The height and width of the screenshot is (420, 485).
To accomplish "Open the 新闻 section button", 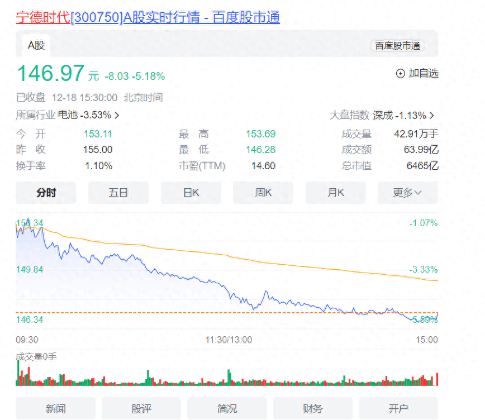I will point(56,409).
